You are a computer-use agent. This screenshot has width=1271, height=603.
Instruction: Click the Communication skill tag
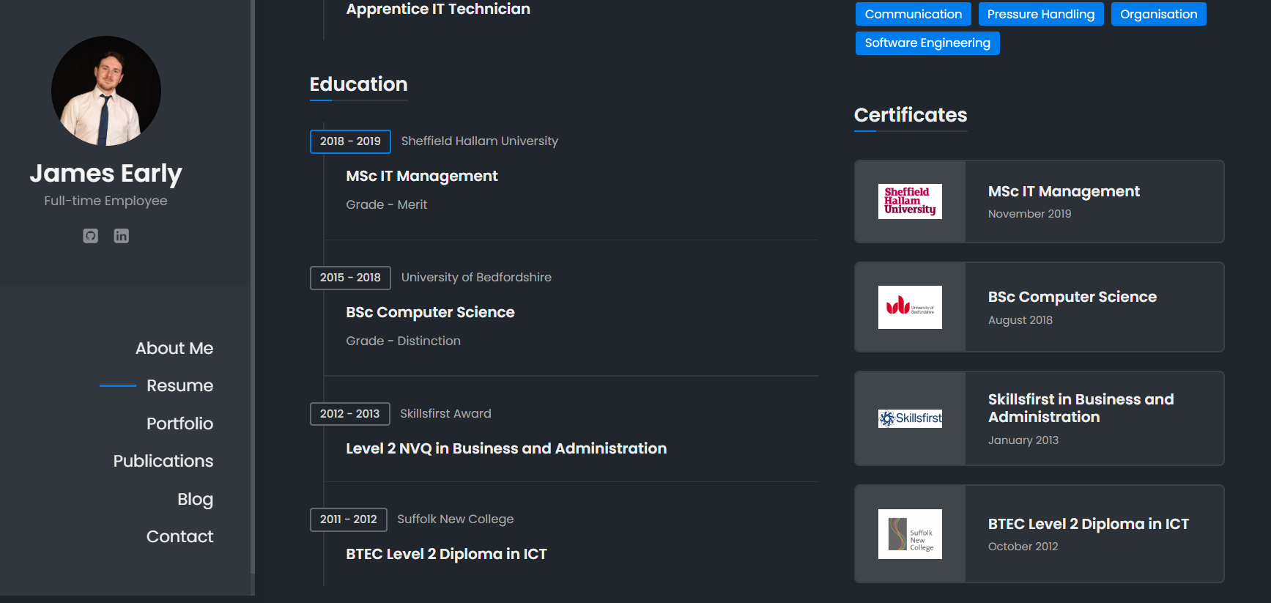tap(913, 14)
